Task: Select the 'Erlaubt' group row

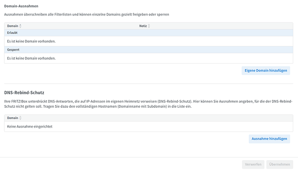Action: [149, 33]
